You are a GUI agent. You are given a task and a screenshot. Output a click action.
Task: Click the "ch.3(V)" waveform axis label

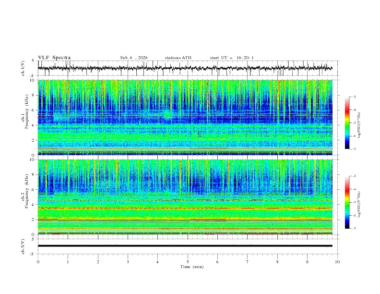(23, 246)
